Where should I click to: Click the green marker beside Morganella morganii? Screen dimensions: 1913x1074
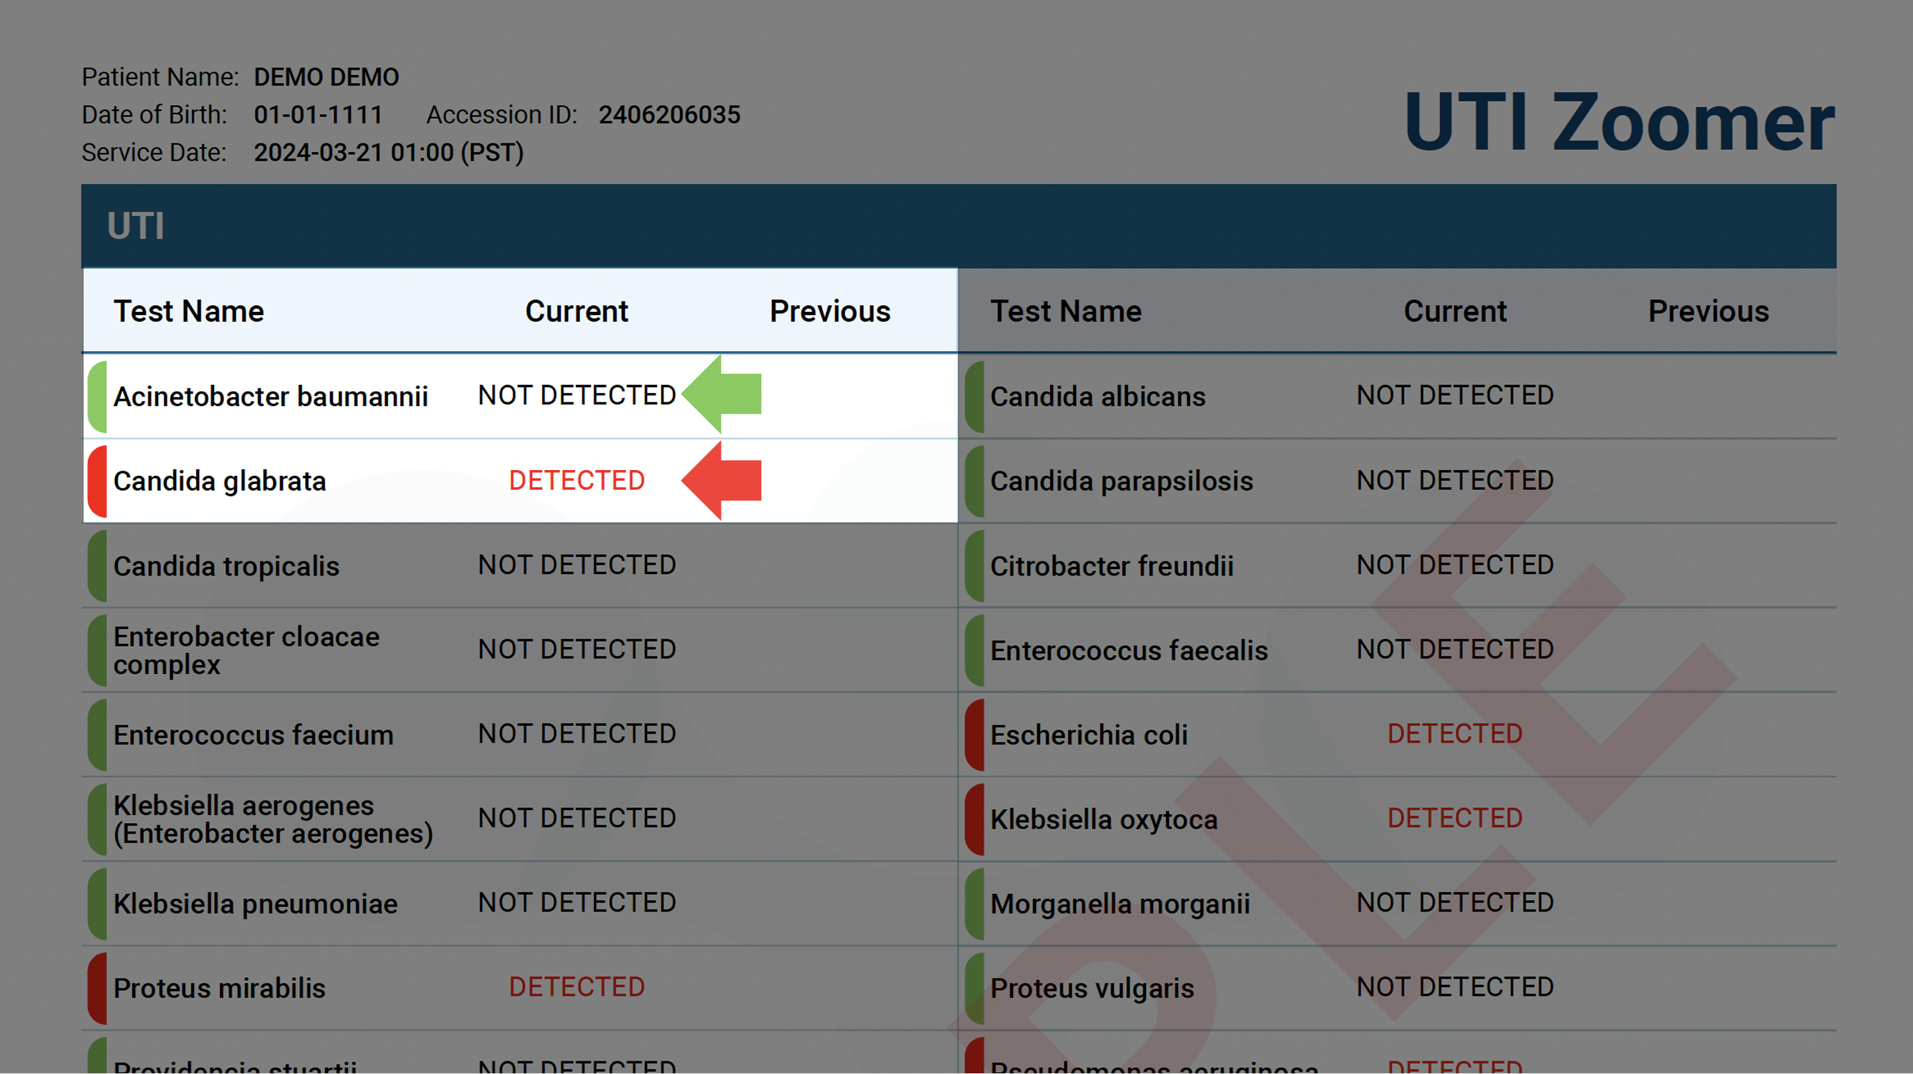tap(975, 903)
